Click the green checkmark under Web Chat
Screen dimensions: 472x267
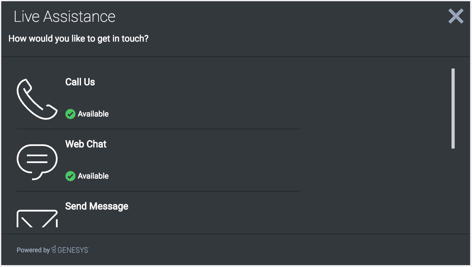pyautogui.click(x=70, y=176)
